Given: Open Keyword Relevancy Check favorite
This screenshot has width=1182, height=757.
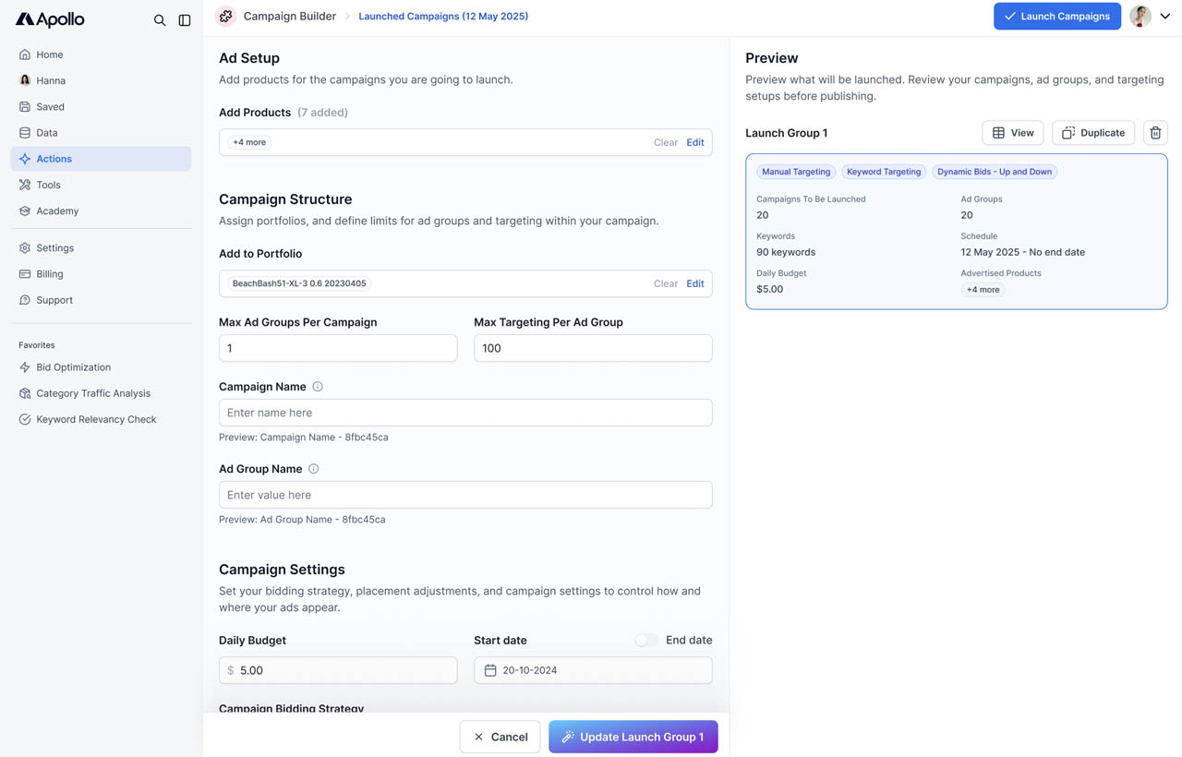Looking at the screenshot, I should [x=96, y=419].
